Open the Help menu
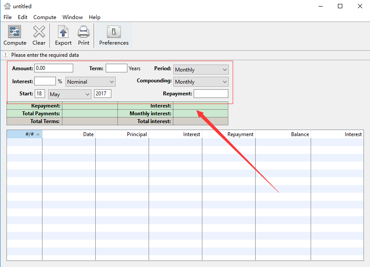 (x=94, y=17)
